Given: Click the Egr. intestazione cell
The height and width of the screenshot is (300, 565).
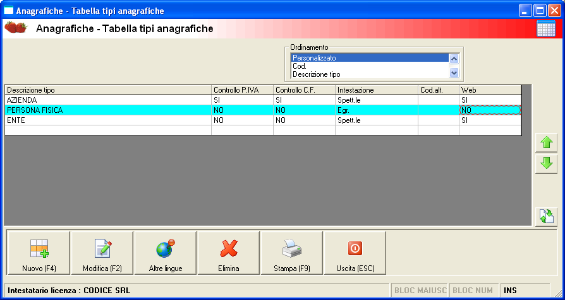Looking at the screenshot, I should pos(377,110).
